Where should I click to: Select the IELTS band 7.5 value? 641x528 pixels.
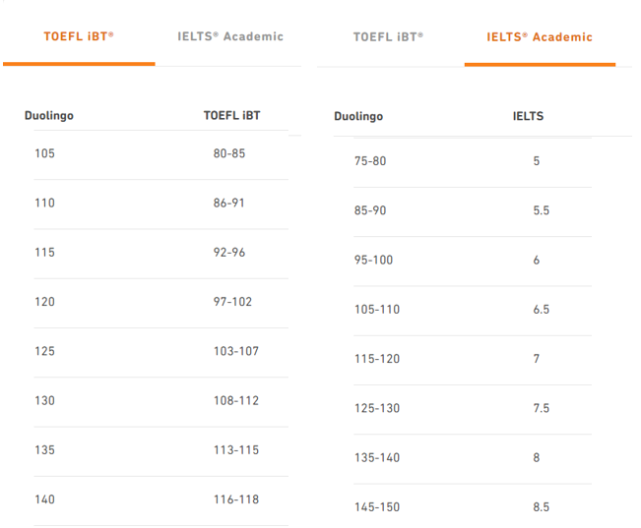coord(541,408)
